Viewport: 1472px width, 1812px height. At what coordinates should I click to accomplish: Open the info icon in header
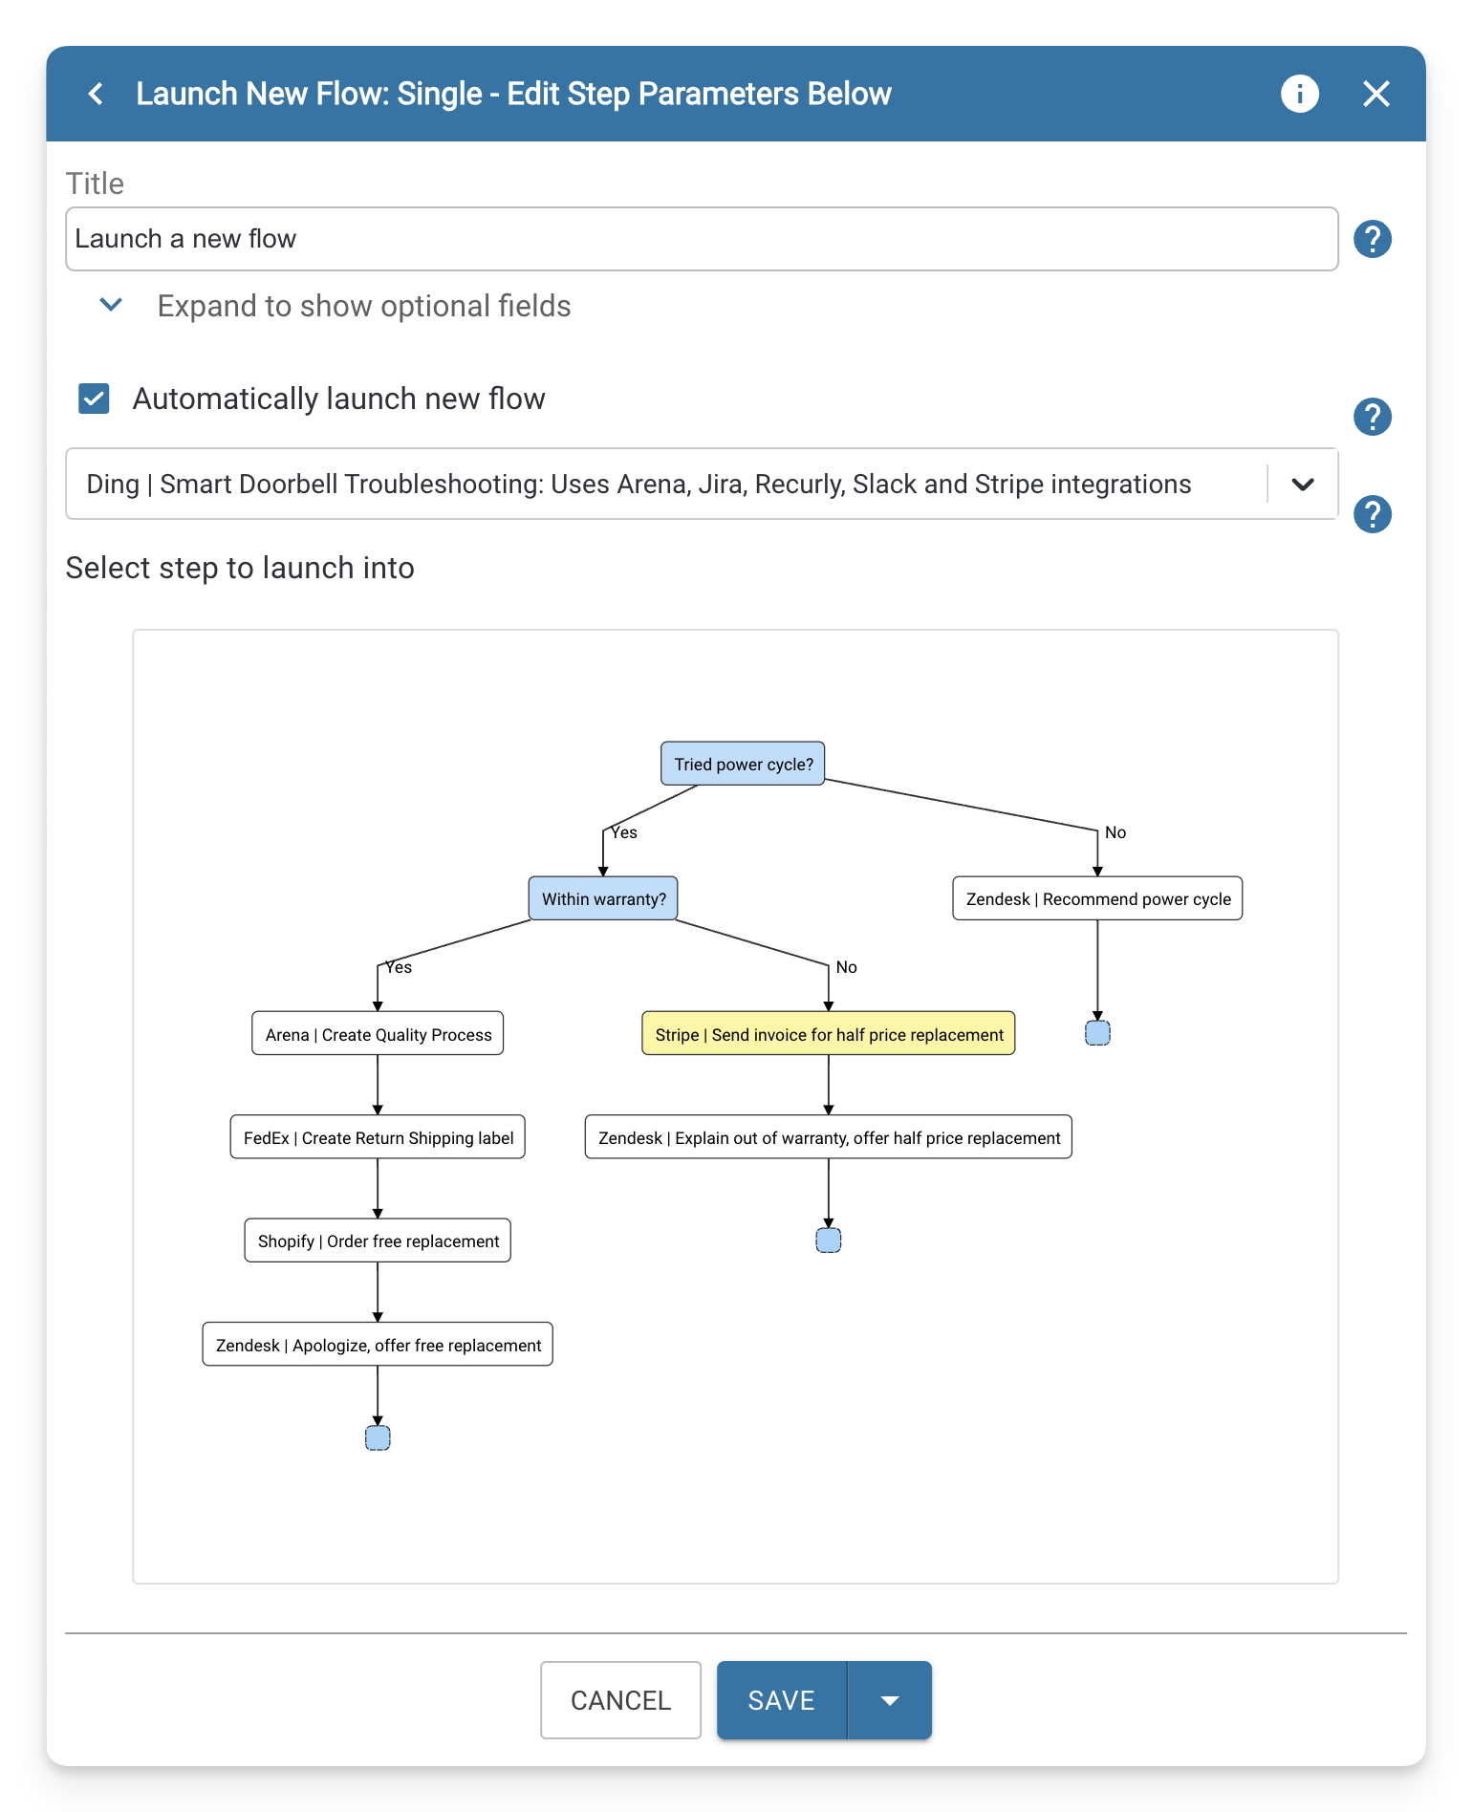(1299, 94)
